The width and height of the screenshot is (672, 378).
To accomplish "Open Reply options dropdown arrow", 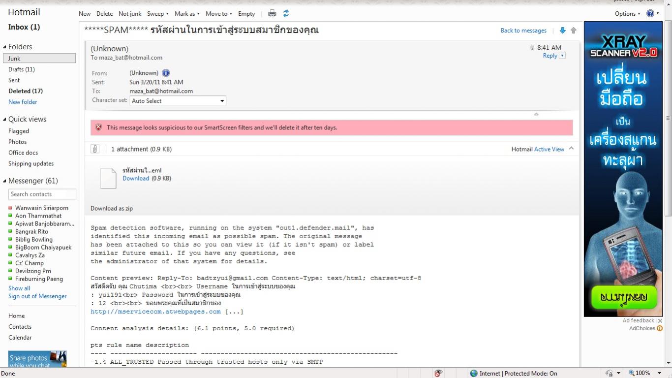I will tap(562, 56).
